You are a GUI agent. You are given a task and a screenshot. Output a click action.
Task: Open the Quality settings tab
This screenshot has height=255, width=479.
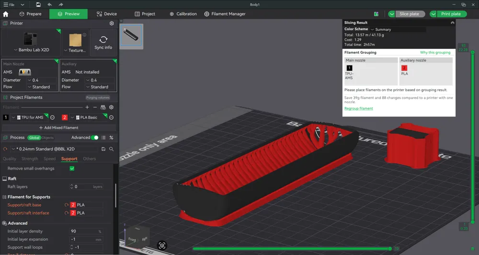point(9,159)
